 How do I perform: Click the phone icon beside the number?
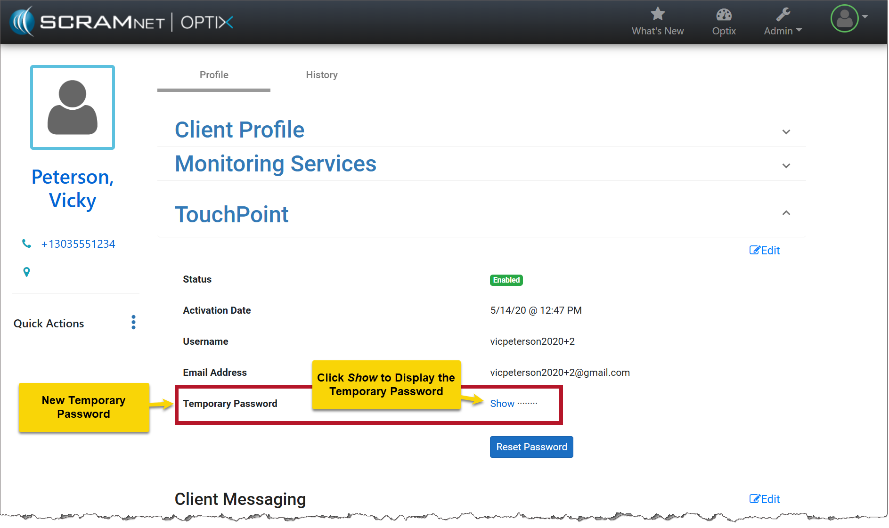pos(27,244)
